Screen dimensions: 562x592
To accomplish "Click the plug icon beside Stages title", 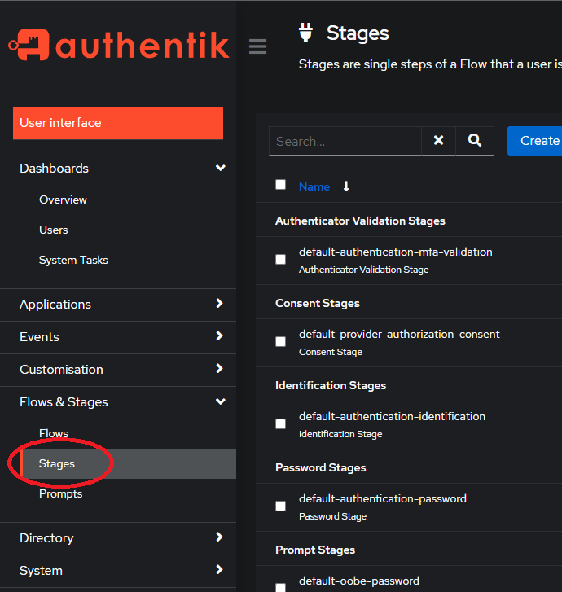I will pyautogui.click(x=305, y=33).
